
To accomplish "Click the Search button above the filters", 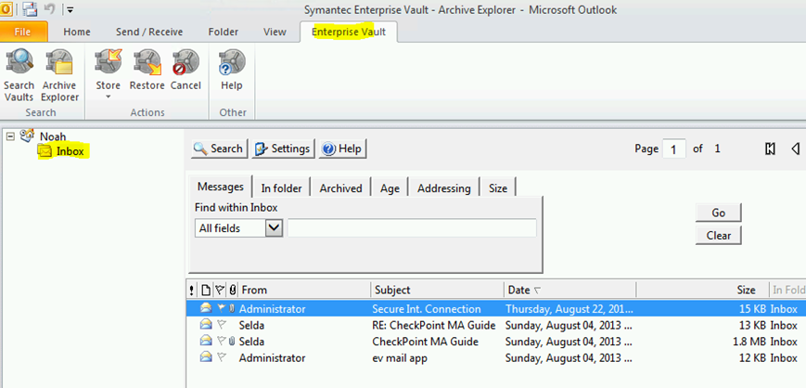I will coord(220,149).
